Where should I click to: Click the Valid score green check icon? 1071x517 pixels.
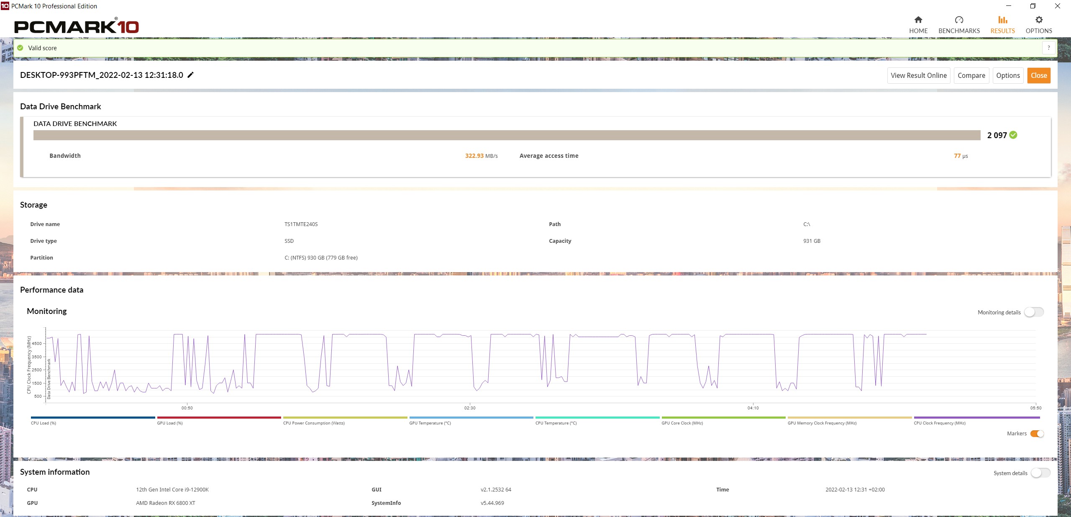click(x=20, y=48)
